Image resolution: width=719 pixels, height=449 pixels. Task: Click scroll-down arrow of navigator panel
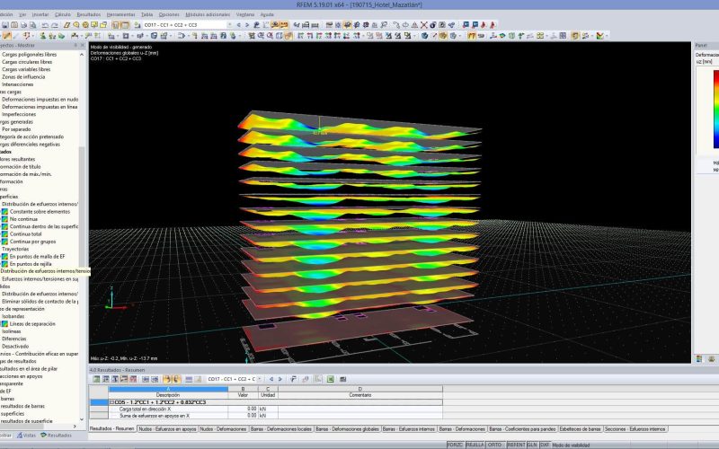pos(82,419)
